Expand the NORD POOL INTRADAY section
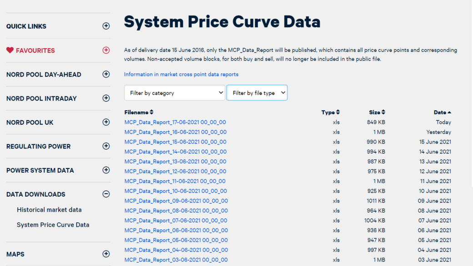The image size is (473, 266). coord(42,98)
